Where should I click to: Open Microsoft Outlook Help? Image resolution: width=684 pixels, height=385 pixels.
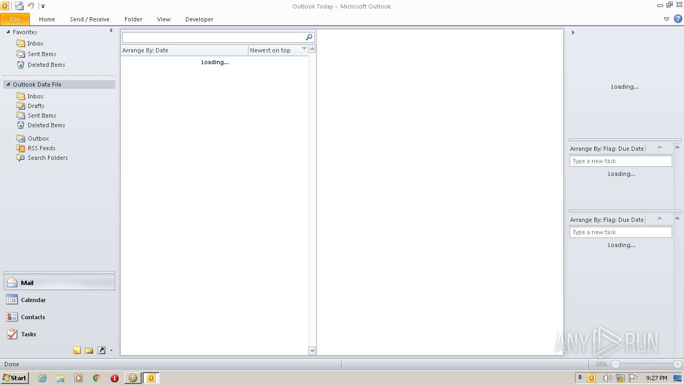678,19
